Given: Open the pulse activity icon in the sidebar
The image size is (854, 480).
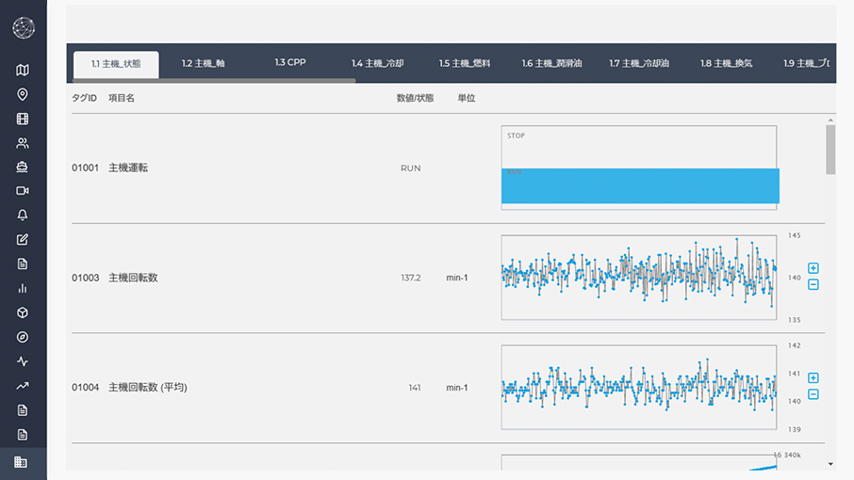Looking at the screenshot, I should click(23, 361).
